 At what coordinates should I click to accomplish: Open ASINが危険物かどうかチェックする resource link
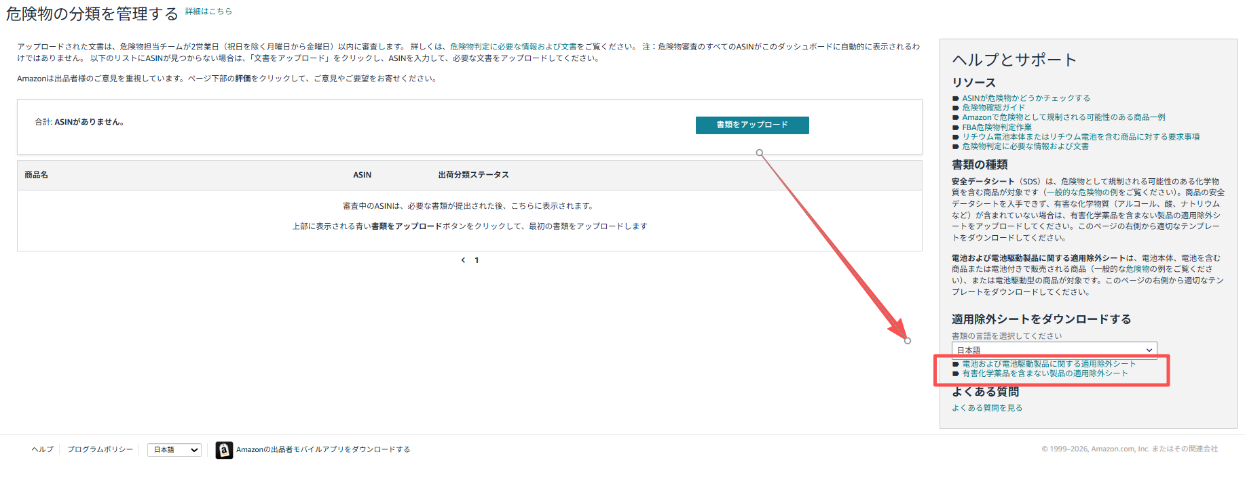click(x=1025, y=98)
